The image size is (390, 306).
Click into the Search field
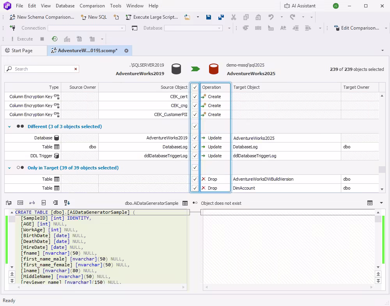click(x=42, y=69)
